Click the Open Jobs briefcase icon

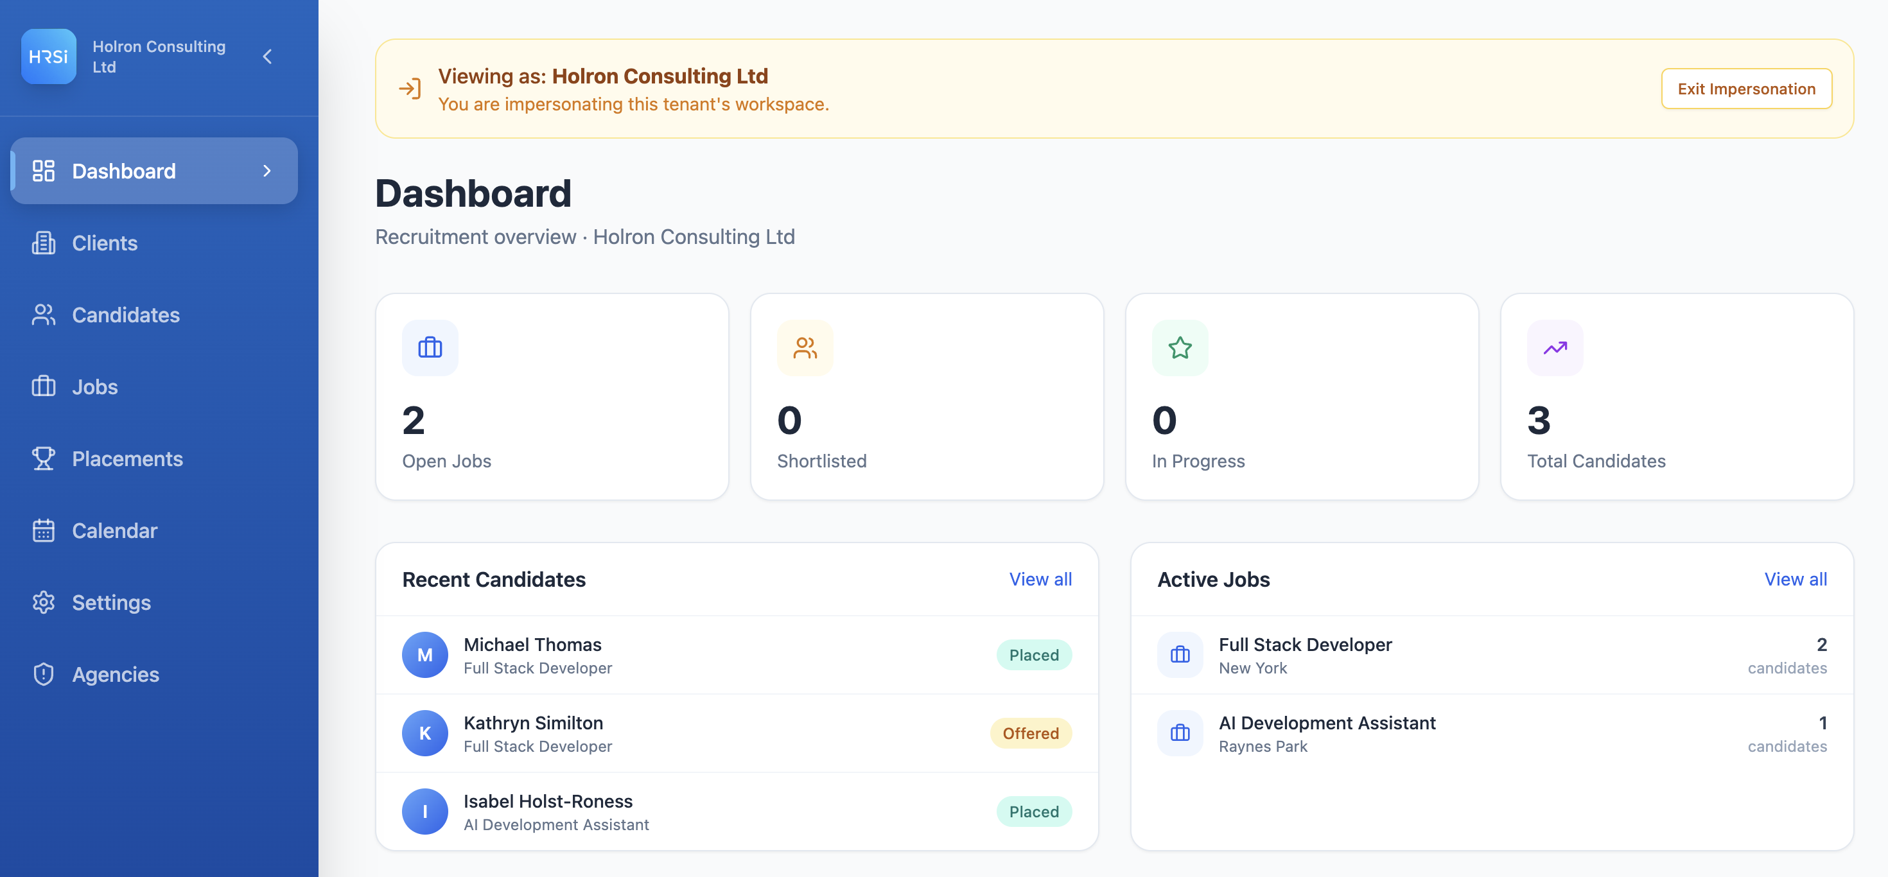[430, 347]
